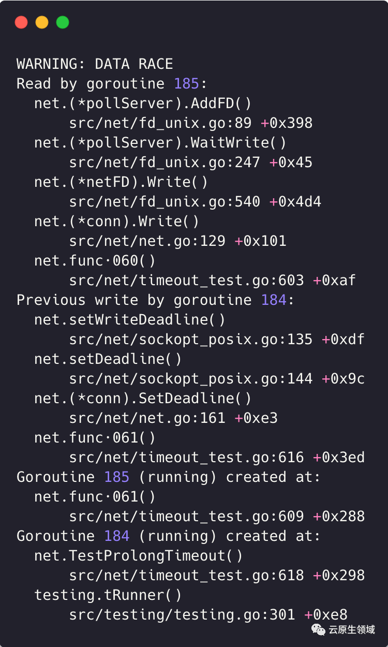
Task: Click the net.(*pollServer).AddFD() stack frame
Action: 143,104
